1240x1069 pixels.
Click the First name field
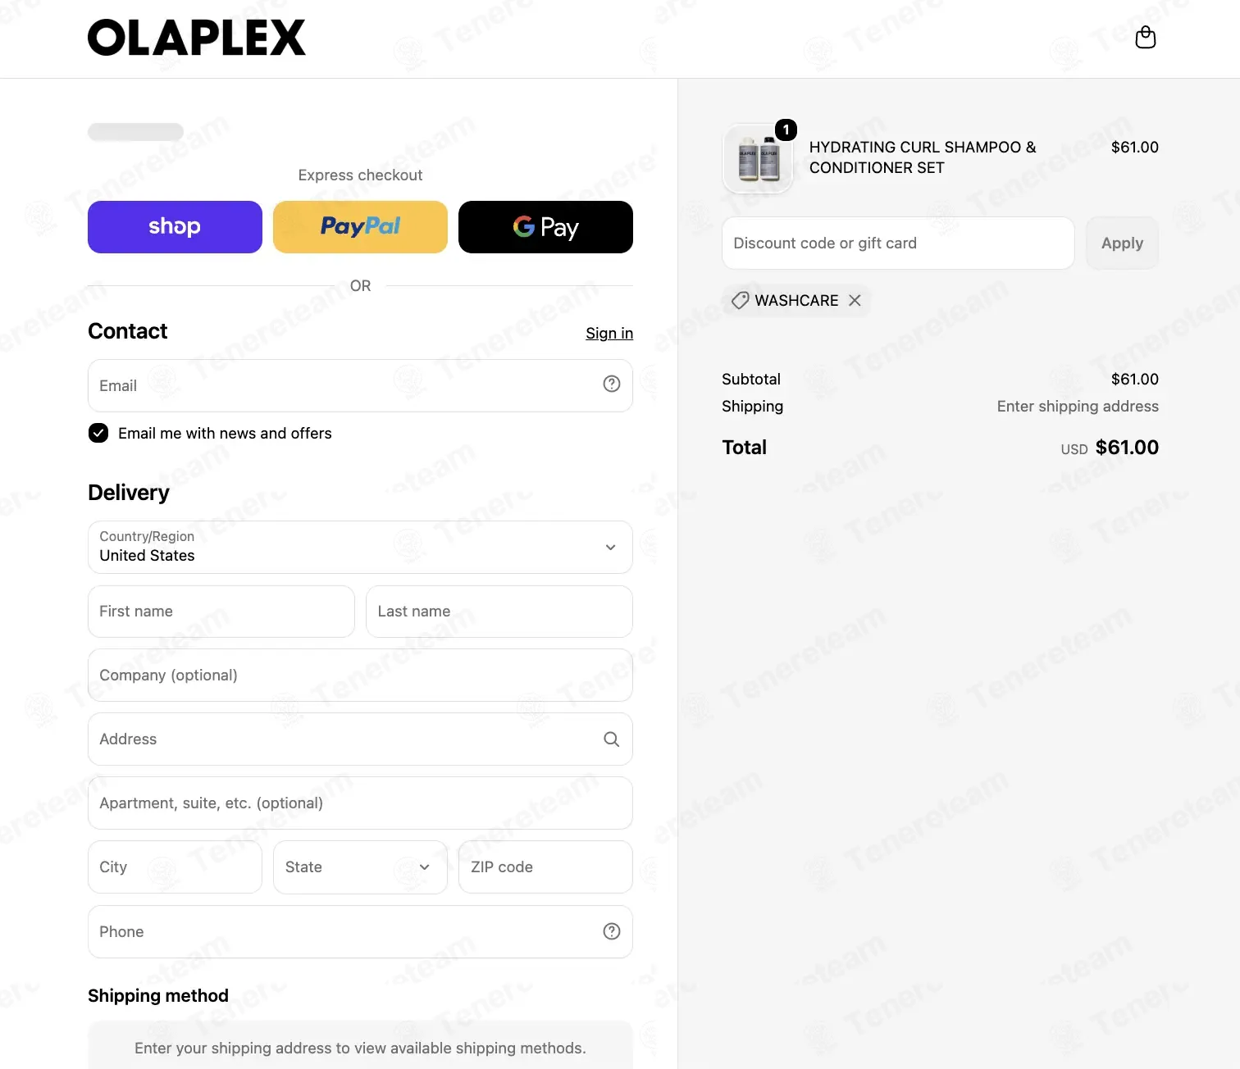point(221,611)
